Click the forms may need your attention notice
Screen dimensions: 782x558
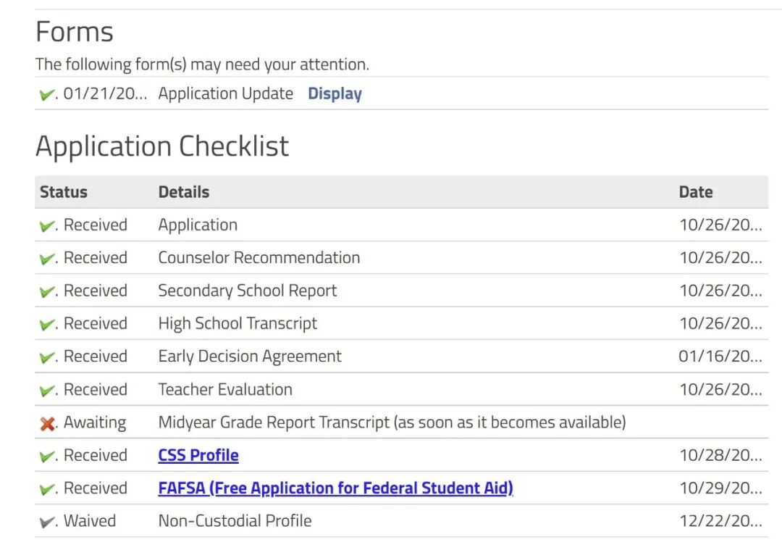coord(202,64)
